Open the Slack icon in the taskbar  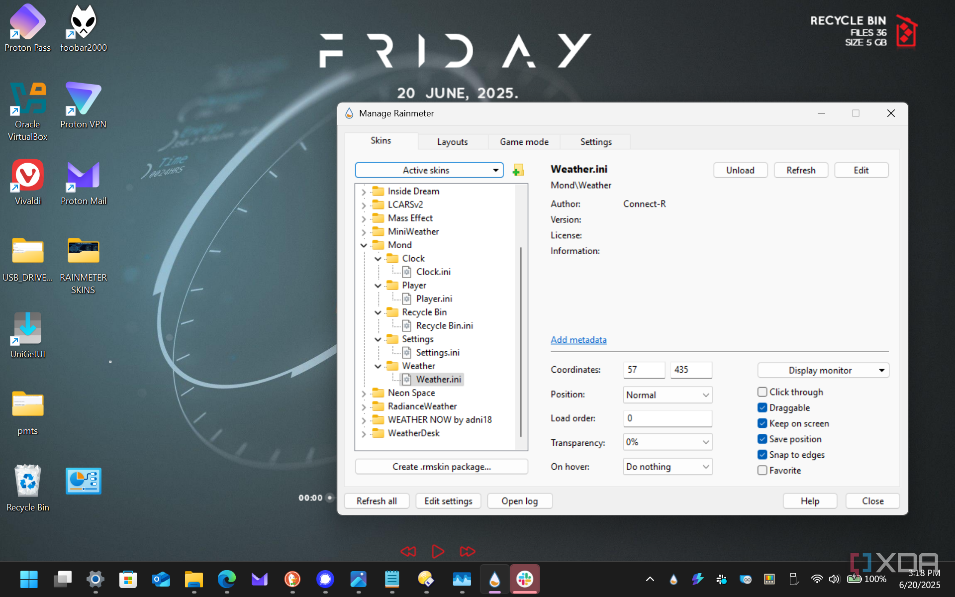pos(525,579)
